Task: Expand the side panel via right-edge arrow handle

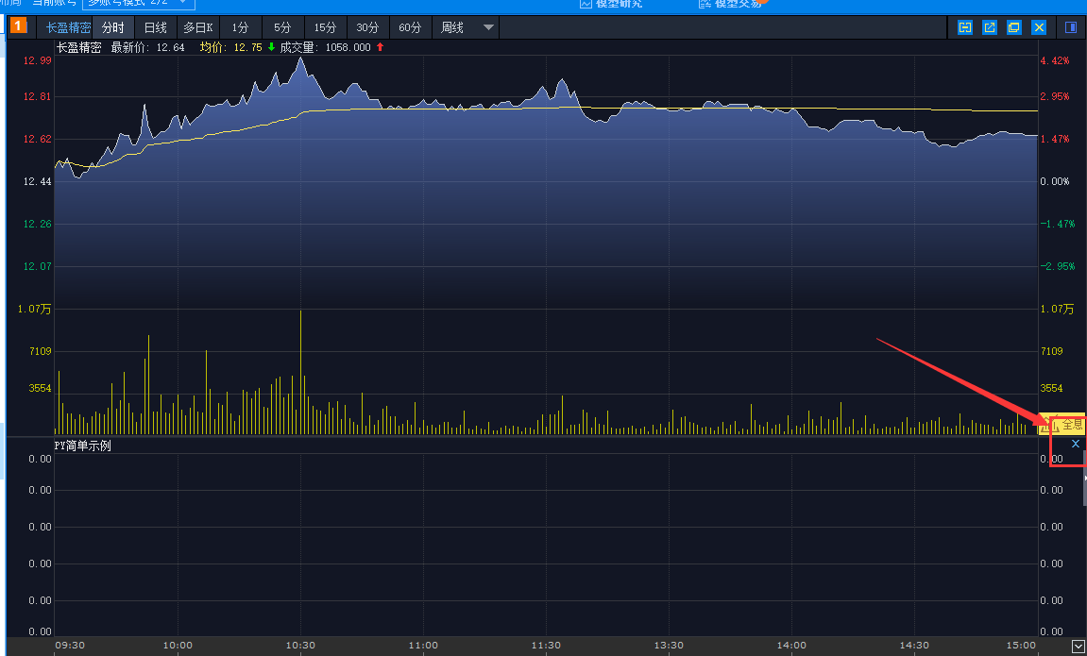Action: (1085, 478)
